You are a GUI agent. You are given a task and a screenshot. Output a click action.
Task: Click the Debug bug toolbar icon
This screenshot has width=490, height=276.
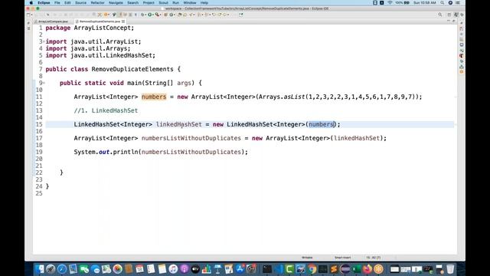(x=142, y=15)
